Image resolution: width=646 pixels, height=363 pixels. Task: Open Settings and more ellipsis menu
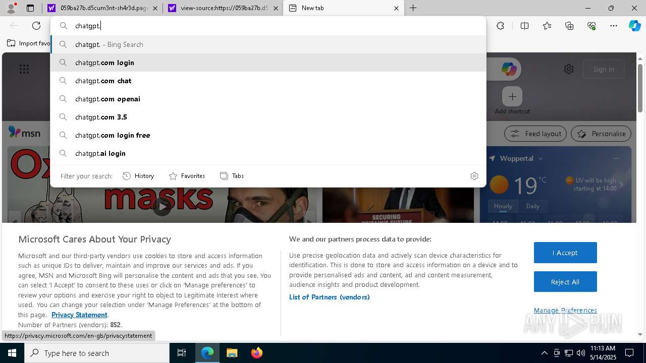pos(614,26)
